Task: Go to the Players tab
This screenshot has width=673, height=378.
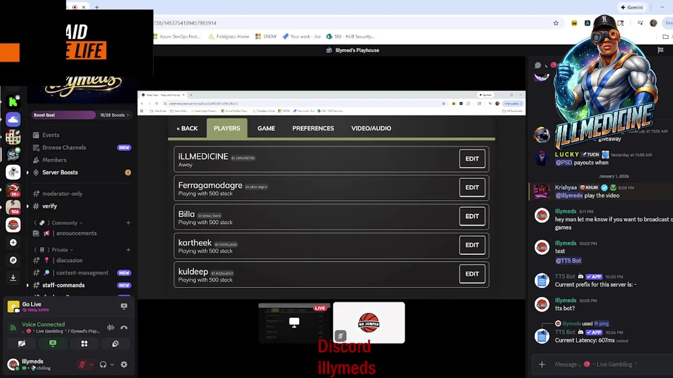Action: pyautogui.click(x=227, y=128)
